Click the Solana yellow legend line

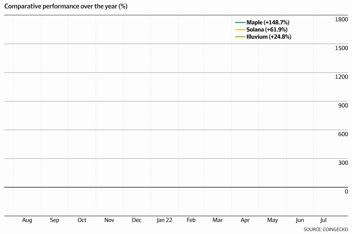(240, 30)
